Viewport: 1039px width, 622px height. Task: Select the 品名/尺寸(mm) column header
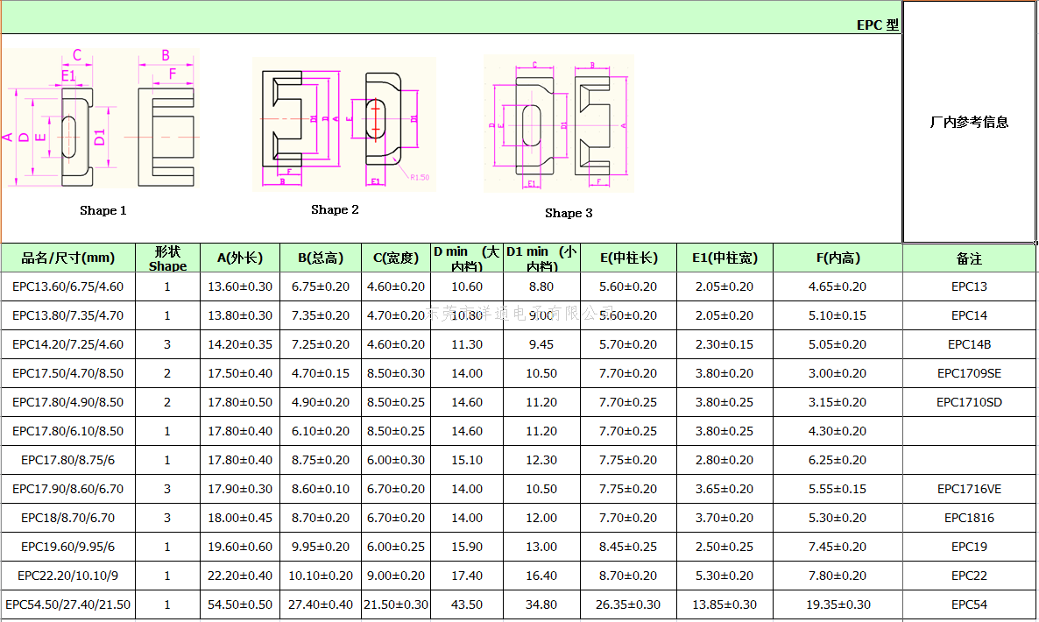point(68,258)
